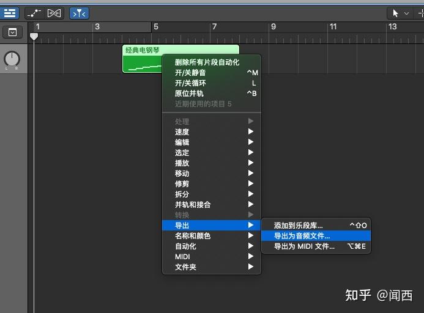Open the track header options dropdown

(12, 32)
